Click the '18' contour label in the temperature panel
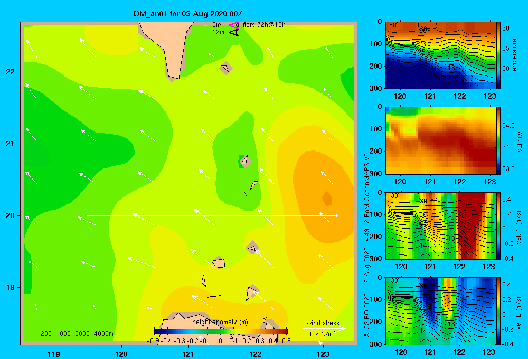The height and width of the screenshot is (359, 528). (x=451, y=68)
